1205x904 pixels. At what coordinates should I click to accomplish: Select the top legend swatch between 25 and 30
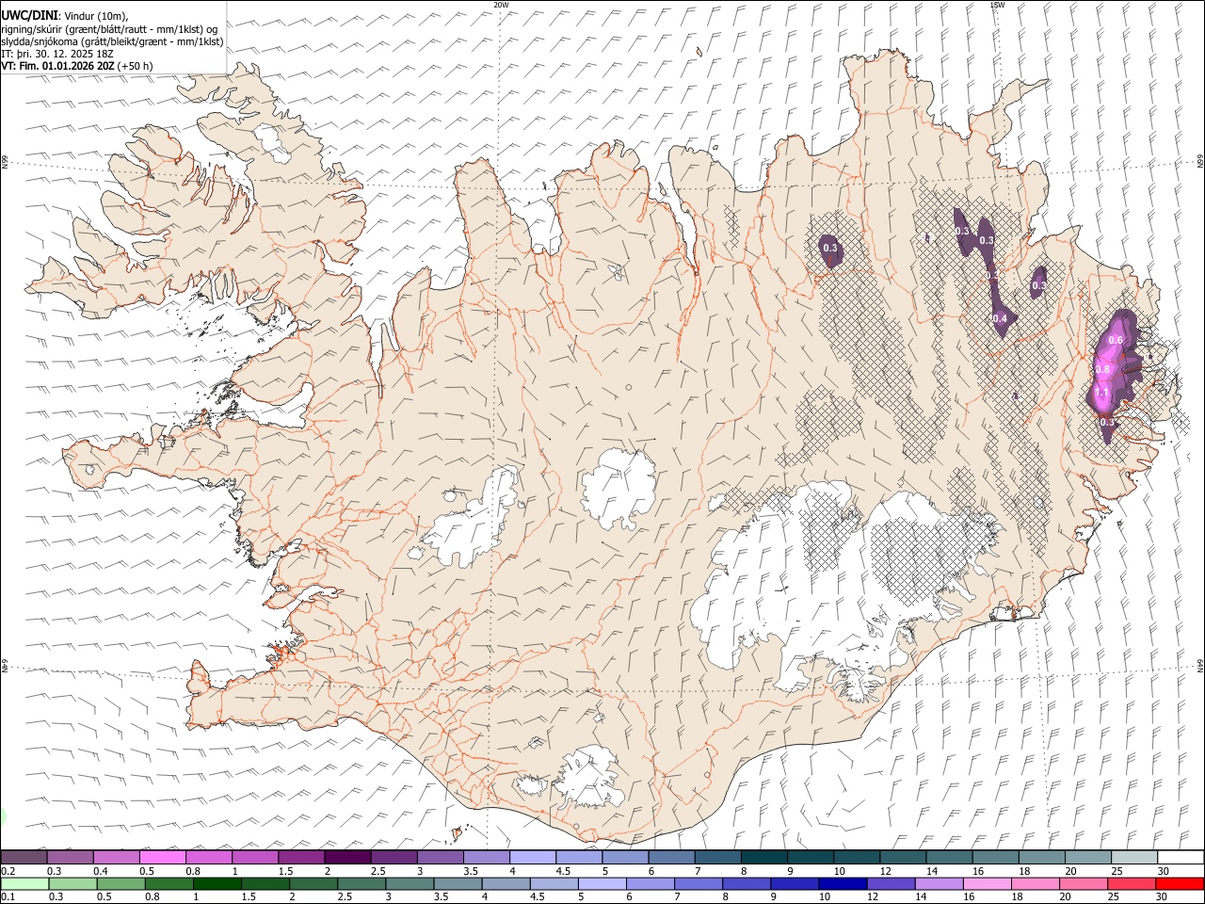point(1134,858)
